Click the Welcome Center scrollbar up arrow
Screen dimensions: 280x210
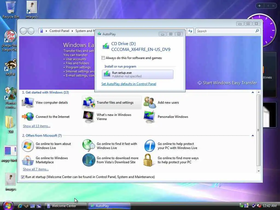[x=259, y=92]
